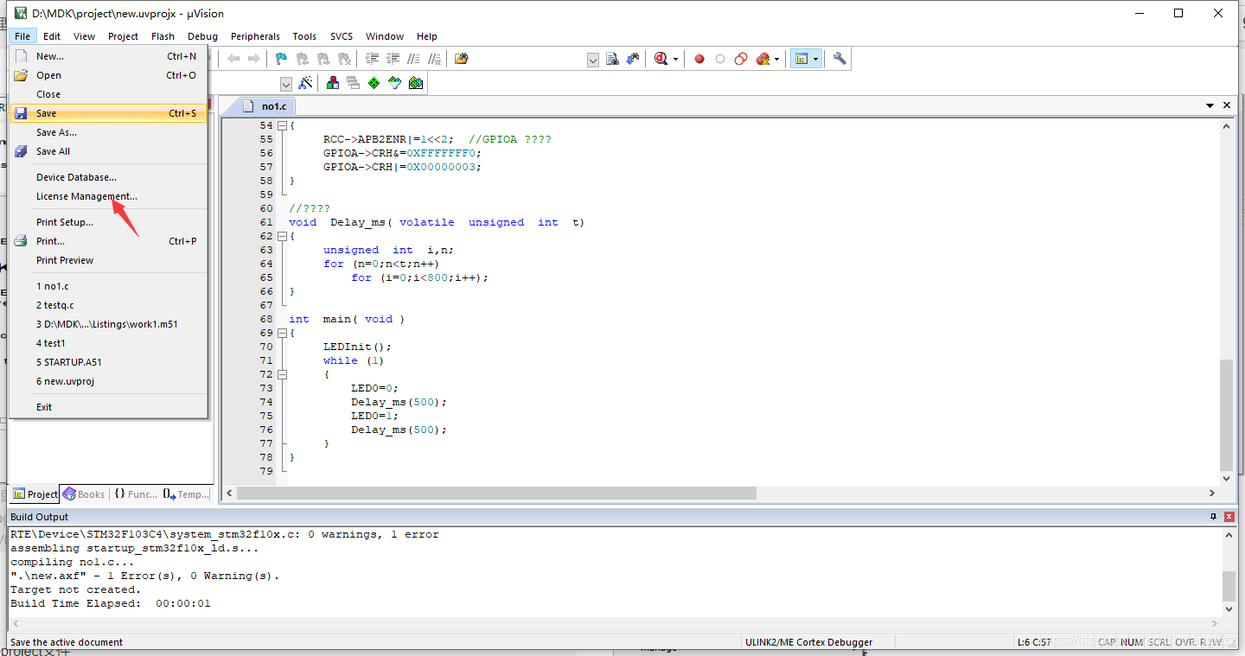This screenshot has height=656, width=1245.
Task: Switch to the Temp... panel tab
Action: (186, 494)
